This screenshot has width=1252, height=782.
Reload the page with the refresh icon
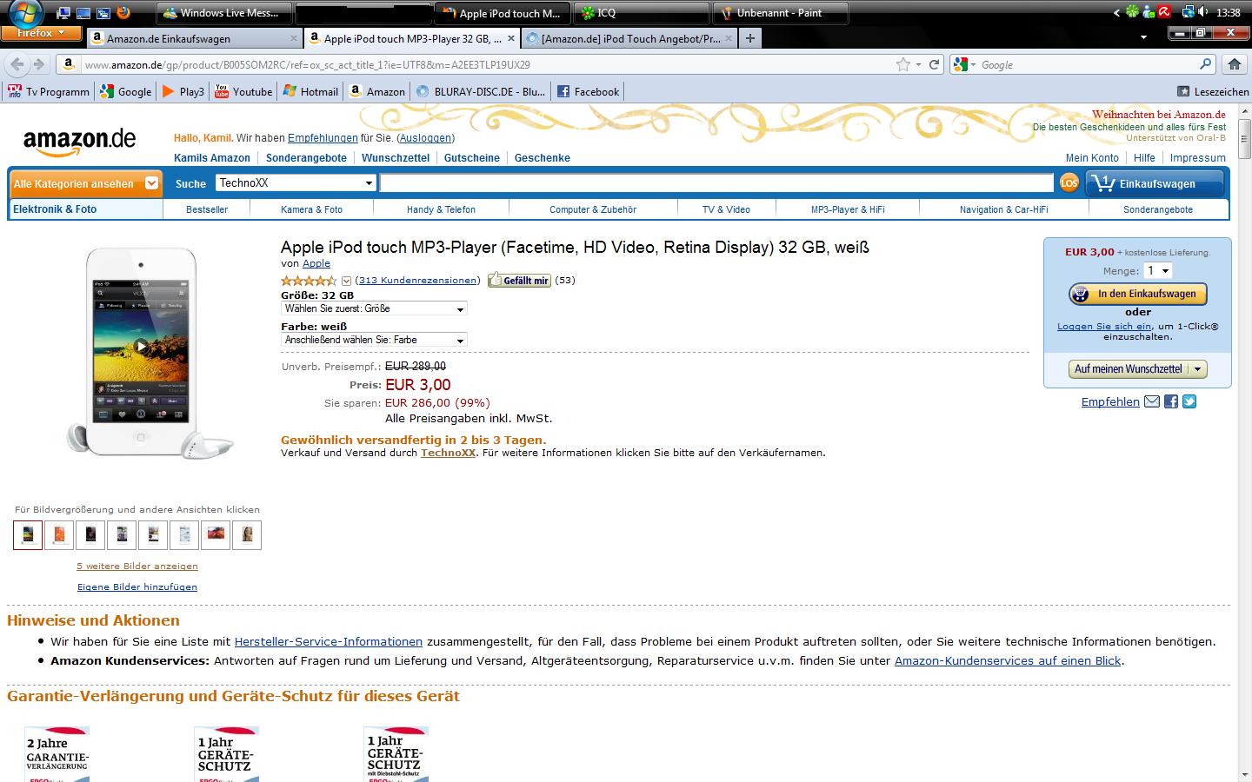tap(935, 64)
